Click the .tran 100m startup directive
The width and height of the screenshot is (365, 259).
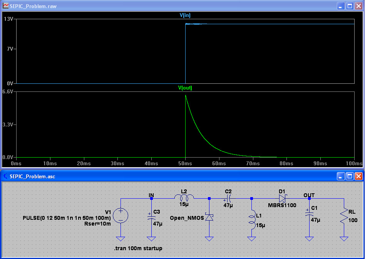[138, 248]
